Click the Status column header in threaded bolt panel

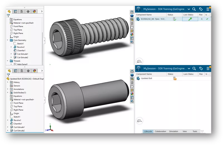pyautogui.click(x=174, y=15)
